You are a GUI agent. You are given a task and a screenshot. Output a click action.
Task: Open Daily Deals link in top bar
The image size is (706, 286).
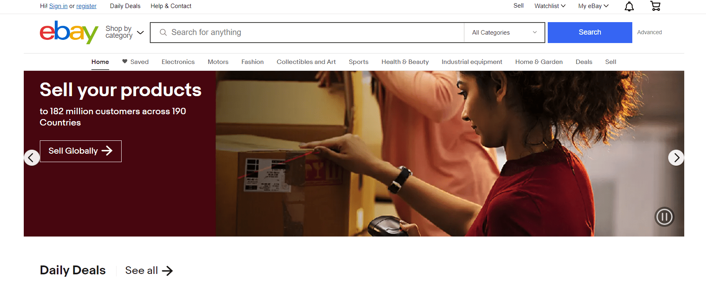coord(125,6)
